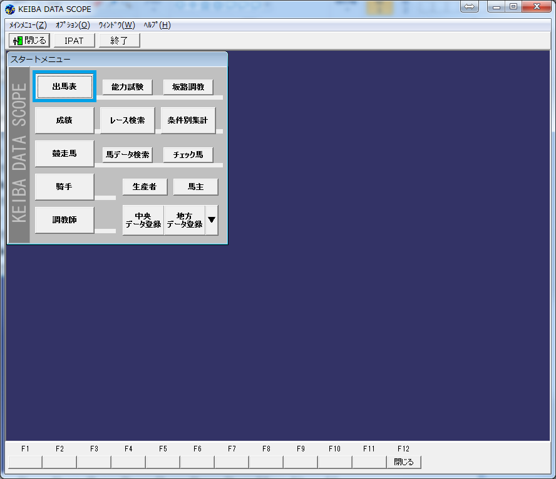556x479 pixels.
Task: Click the KEIBA DATA SCOPE title bar icon
Action: [x=10, y=9]
